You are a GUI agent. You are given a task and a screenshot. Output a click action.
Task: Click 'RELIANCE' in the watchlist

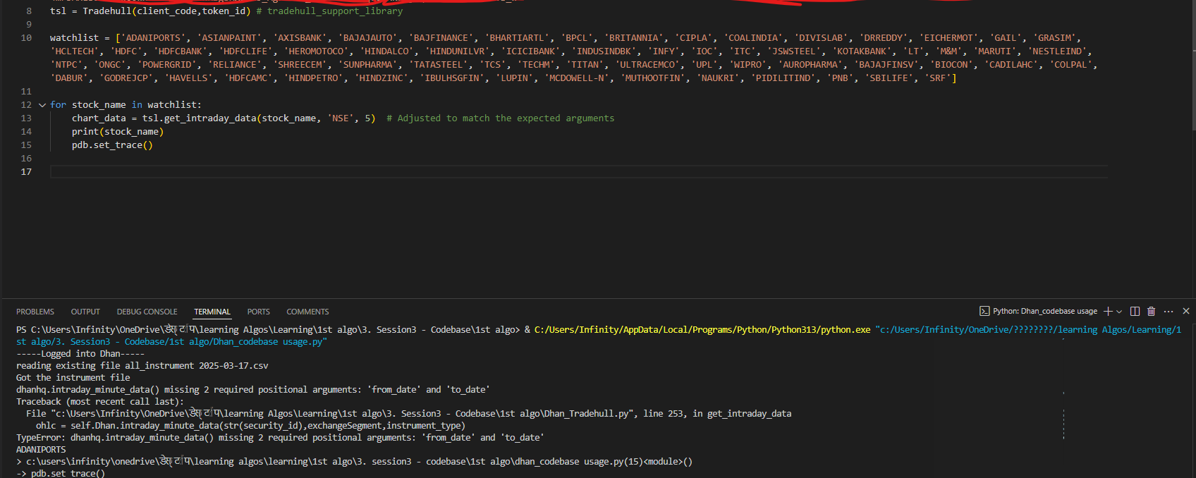point(235,65)
